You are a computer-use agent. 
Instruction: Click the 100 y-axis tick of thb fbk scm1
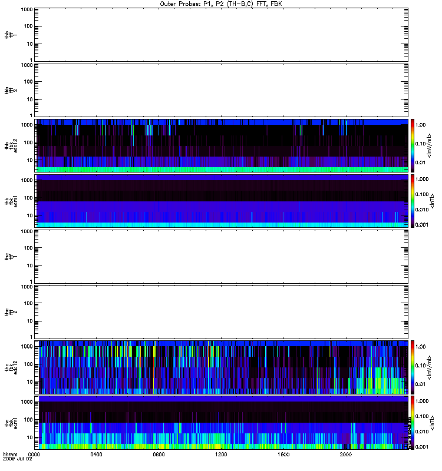click(28, 198)
